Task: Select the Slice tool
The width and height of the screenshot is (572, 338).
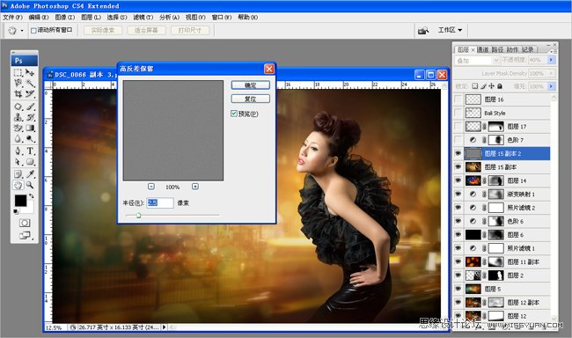Action: pyautogui.click(x=30, y=94)
